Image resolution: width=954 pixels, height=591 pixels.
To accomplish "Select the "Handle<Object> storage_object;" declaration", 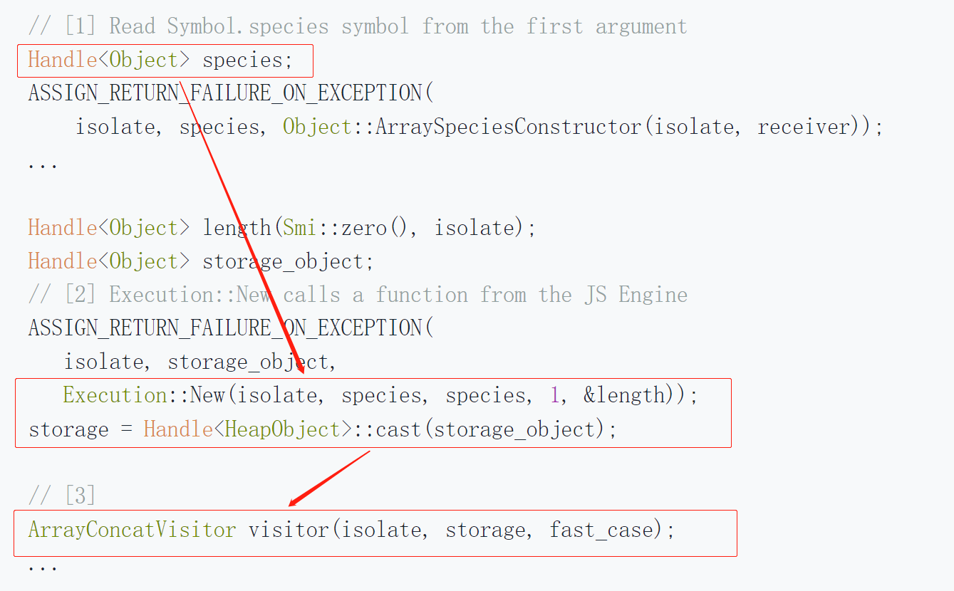I will (x=200, y=262).
